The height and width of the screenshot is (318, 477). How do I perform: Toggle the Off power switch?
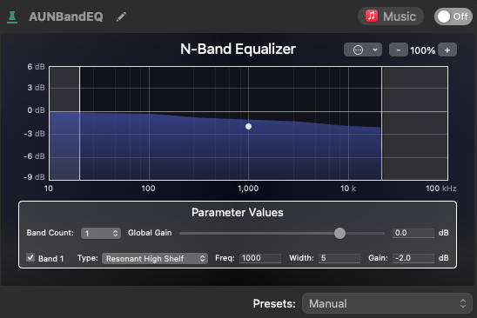[x=453, y=17]
